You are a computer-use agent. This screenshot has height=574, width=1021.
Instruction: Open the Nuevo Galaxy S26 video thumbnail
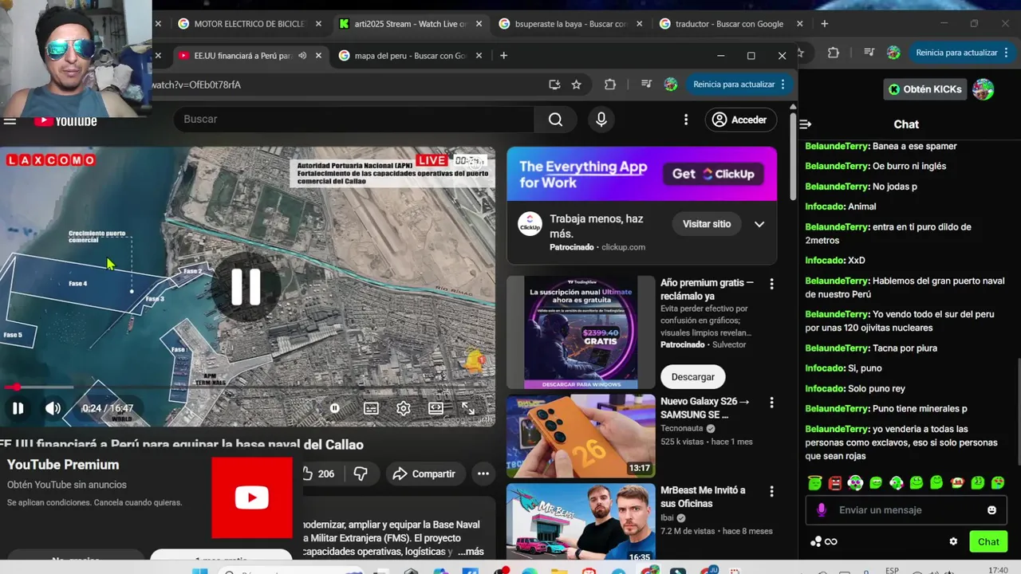click(x=581, y=435)
